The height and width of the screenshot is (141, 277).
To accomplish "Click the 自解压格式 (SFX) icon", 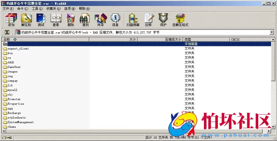I will (180, 20).
